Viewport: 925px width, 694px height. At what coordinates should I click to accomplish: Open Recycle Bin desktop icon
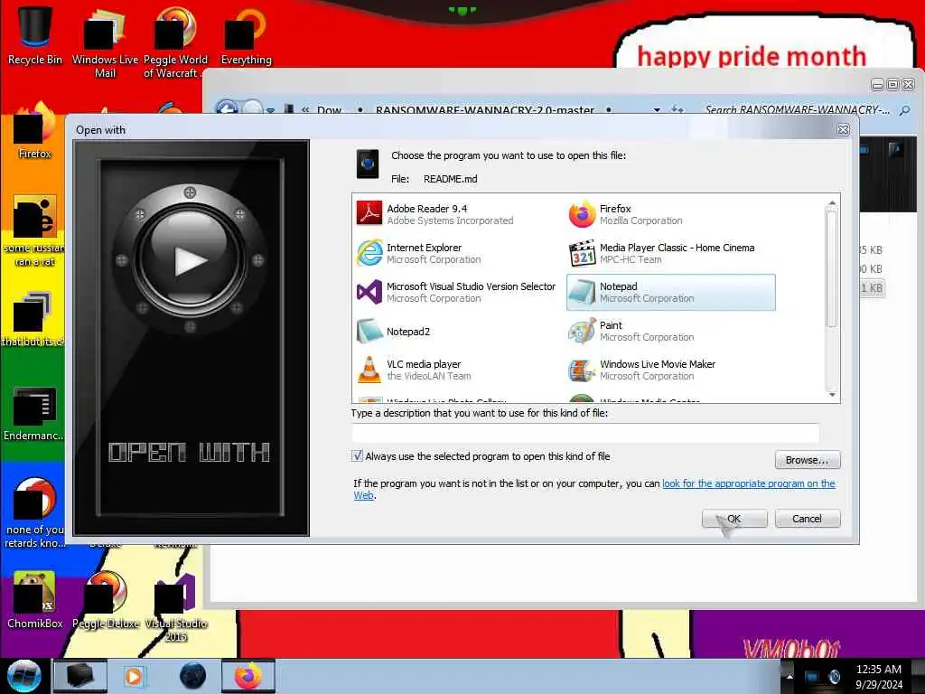[35, 35]
